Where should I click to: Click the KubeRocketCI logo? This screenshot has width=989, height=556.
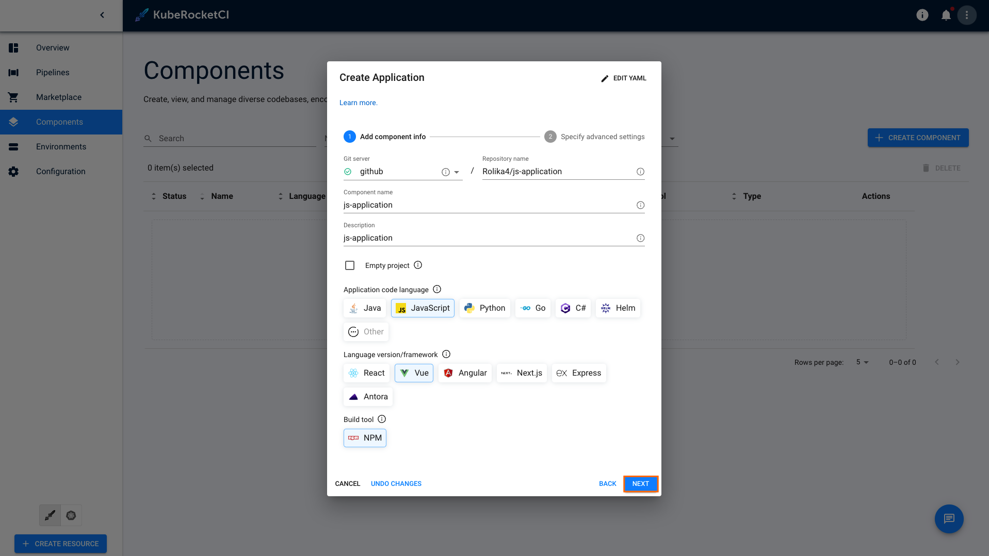tap(182, 15)
